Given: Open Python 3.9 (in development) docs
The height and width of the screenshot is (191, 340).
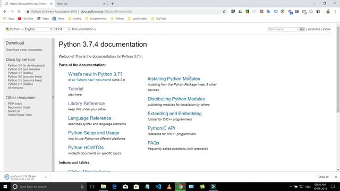Looking at the screenshot, I should [27, 65].
